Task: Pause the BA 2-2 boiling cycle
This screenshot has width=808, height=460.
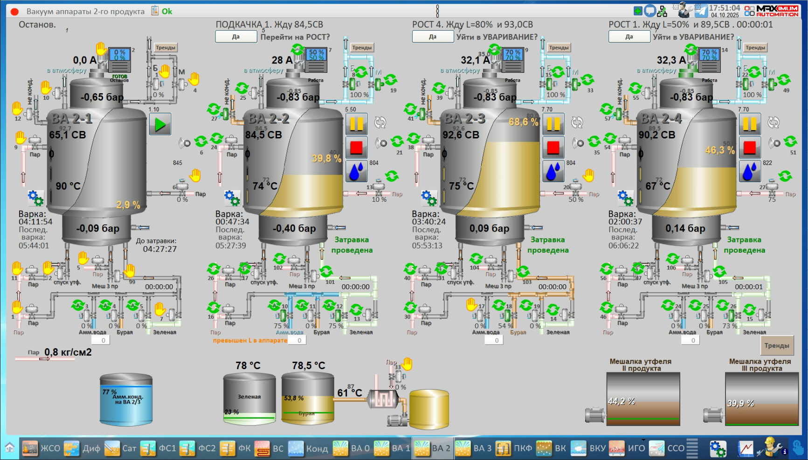Action: [357, 124]
